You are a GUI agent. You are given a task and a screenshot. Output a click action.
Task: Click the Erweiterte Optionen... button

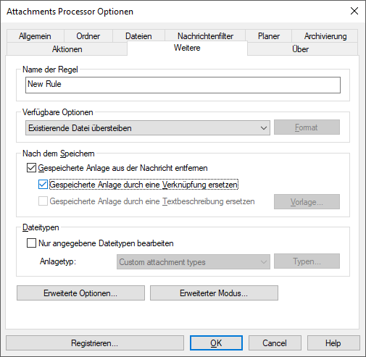[80, 293]
